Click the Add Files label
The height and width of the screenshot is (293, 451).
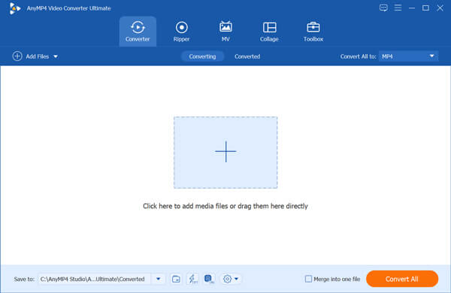(x=38, y=56)
